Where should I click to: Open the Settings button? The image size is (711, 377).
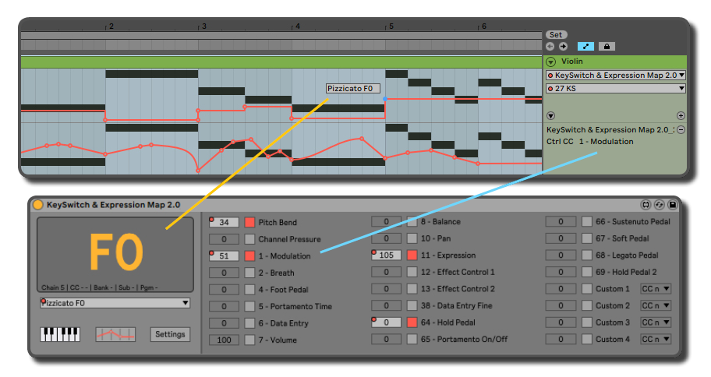(170, 334)
